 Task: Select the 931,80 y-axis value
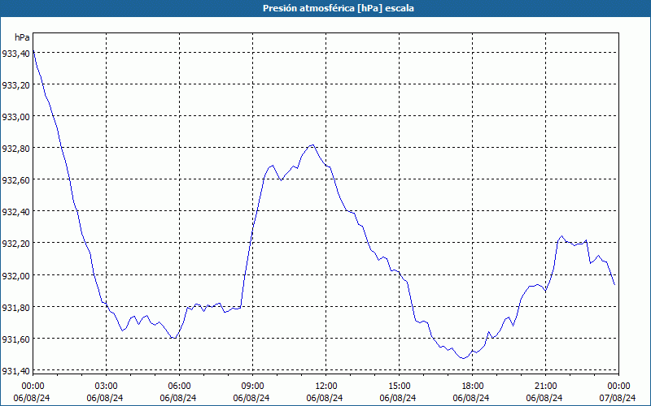pos(15,308)
